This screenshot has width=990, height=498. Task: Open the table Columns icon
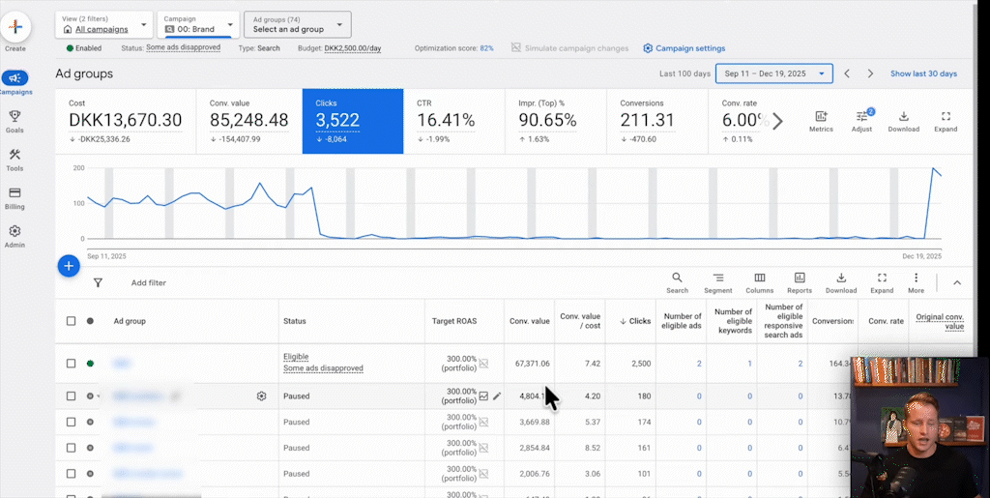tap(759, 282)
